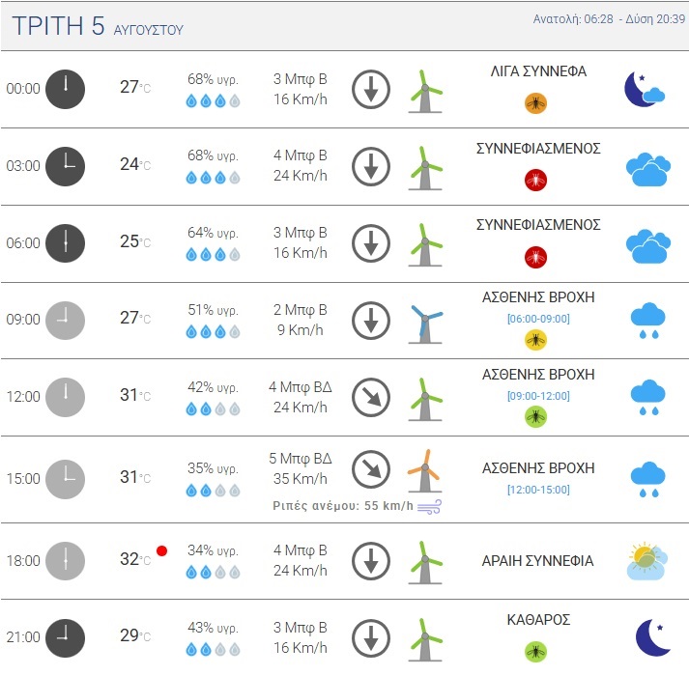Image resolution: width=689 pixels, height=676 pixels.
Task: Click the north-west wind arrow at 12:00
Action: tap(371, 397)
